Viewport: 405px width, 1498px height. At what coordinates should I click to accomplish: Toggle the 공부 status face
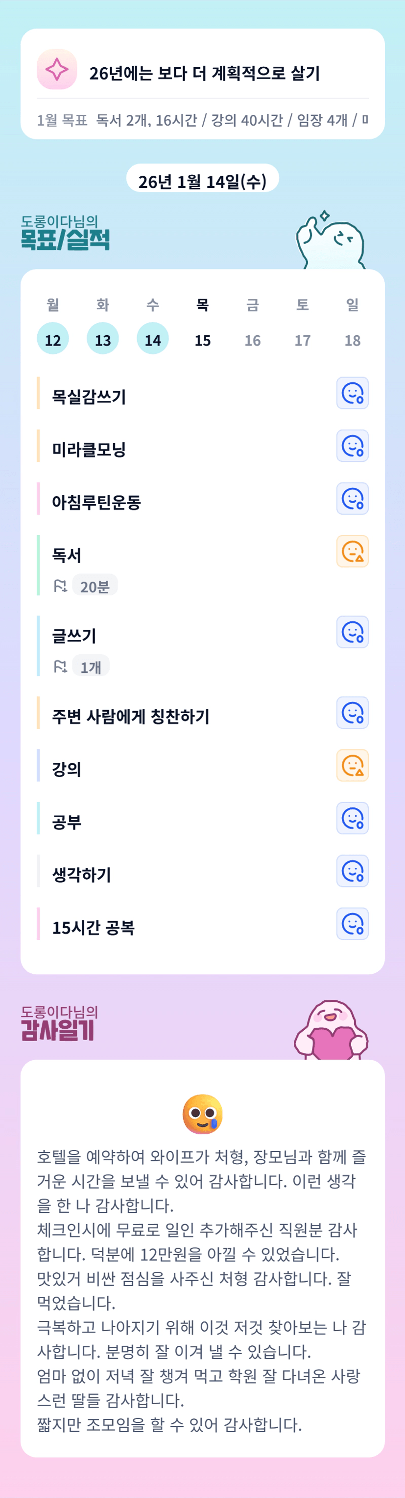point(352,818)
